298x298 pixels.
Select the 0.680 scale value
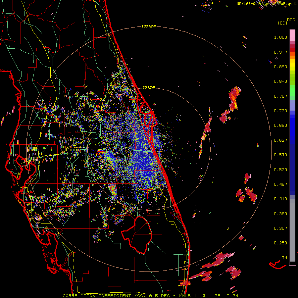[280, 125]
